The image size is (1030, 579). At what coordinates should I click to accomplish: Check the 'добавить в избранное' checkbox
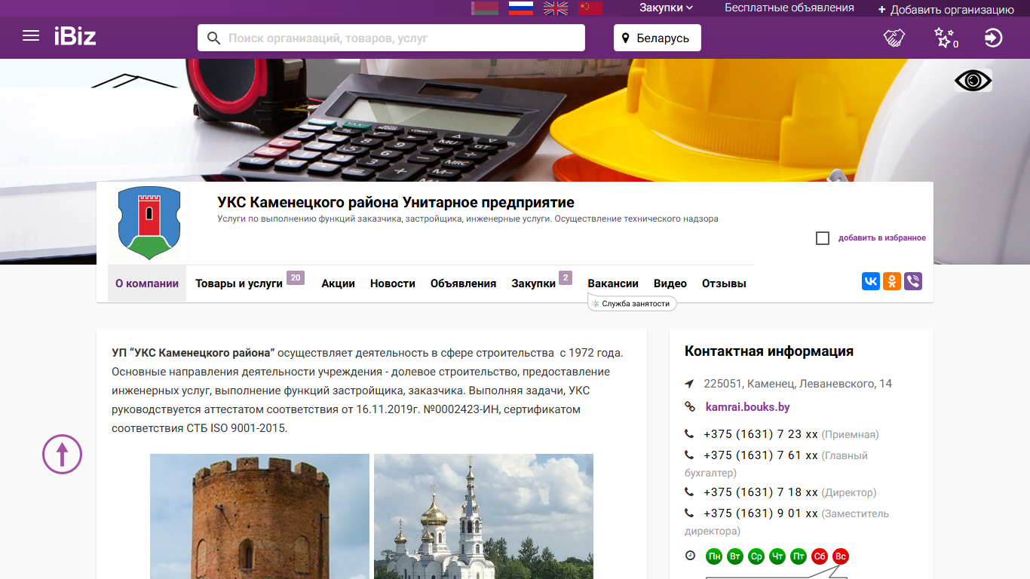pyautogui.click(x=823, y=238)
